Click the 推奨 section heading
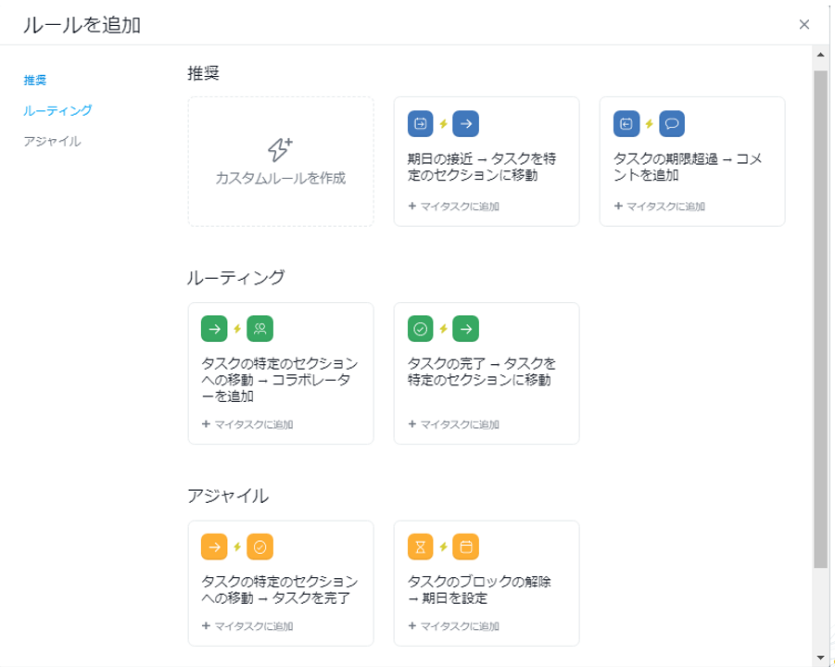The width and height of the screenshot is (835, 667). coord(204,73)
